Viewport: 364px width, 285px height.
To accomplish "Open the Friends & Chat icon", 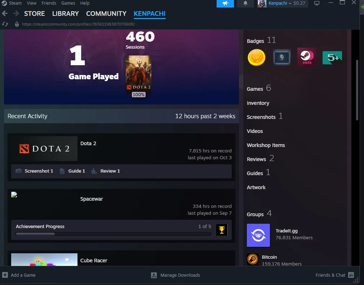I will [351, 275].
